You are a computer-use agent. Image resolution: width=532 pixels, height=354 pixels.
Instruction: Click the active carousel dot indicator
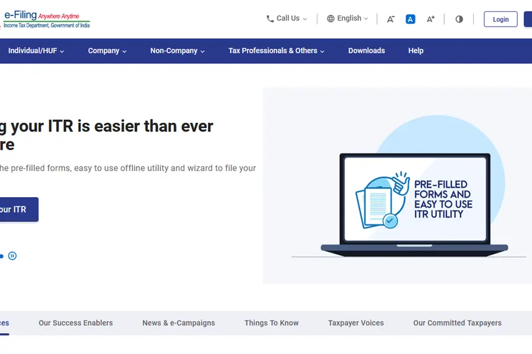point(2,256)
